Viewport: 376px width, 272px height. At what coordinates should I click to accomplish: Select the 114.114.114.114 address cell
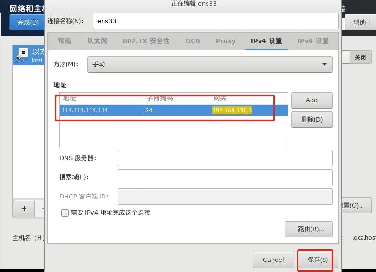(85, 111)
